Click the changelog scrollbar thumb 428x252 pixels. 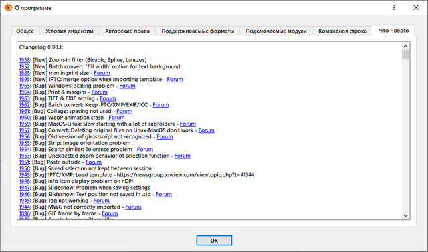[x=405, y=54]
